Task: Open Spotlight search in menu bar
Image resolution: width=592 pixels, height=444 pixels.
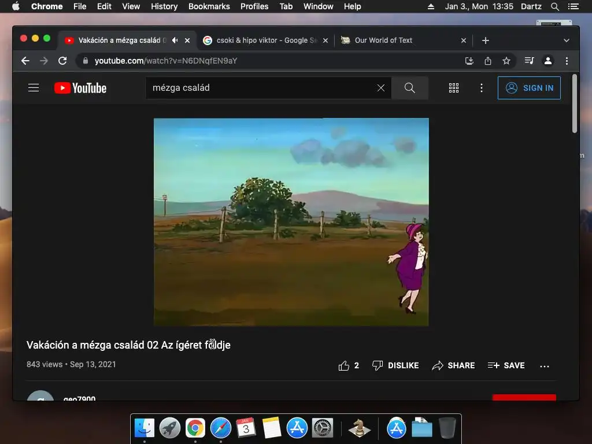Action: click(554, 6)
